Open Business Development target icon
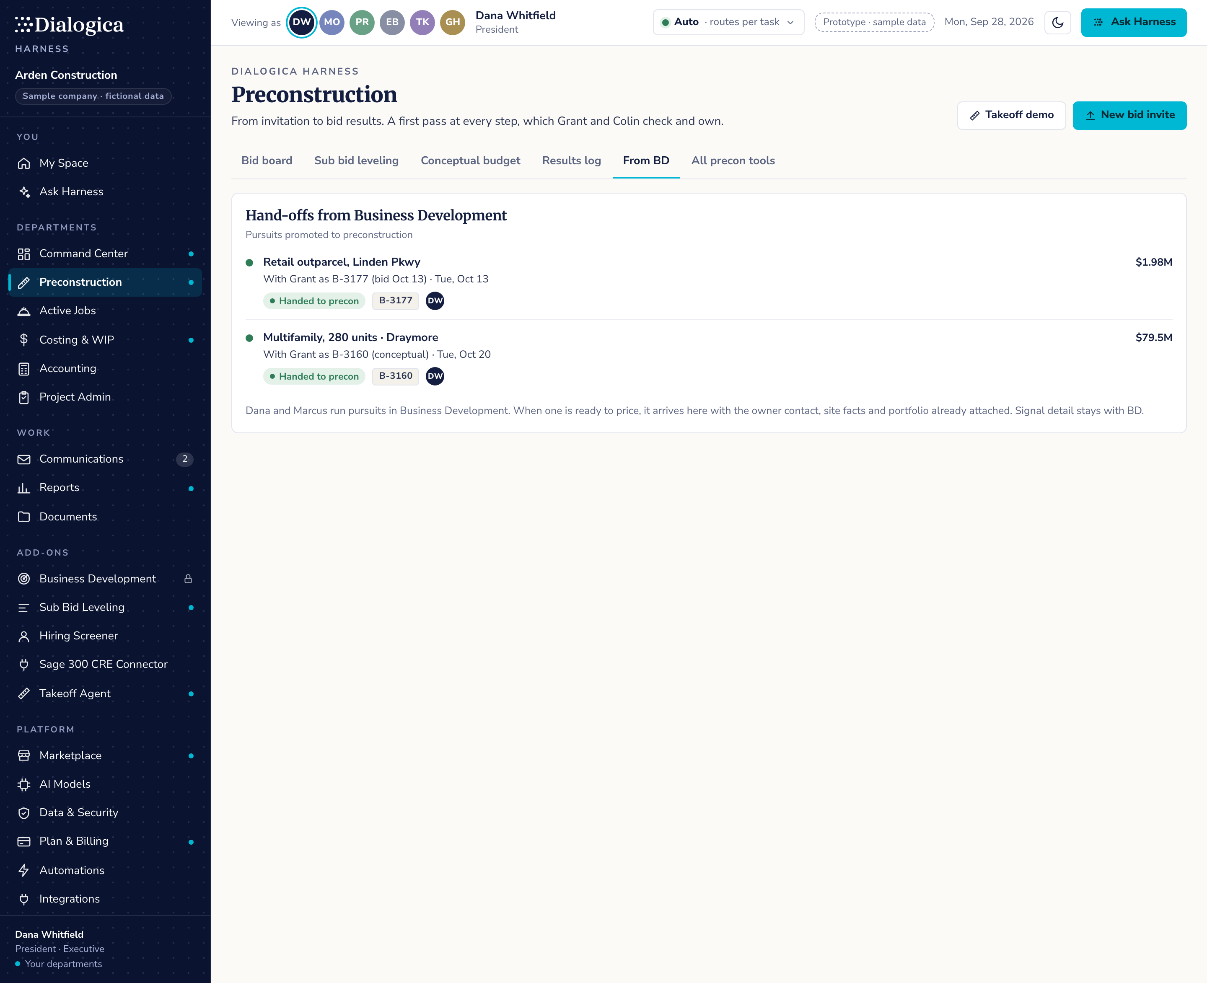Screen dimensions: 1207x983 24,579
